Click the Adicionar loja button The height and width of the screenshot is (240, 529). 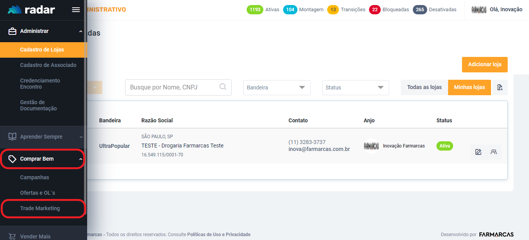(x=484, y=65)
